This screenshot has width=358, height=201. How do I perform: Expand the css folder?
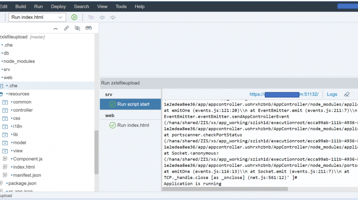click(x=5, y=119)
